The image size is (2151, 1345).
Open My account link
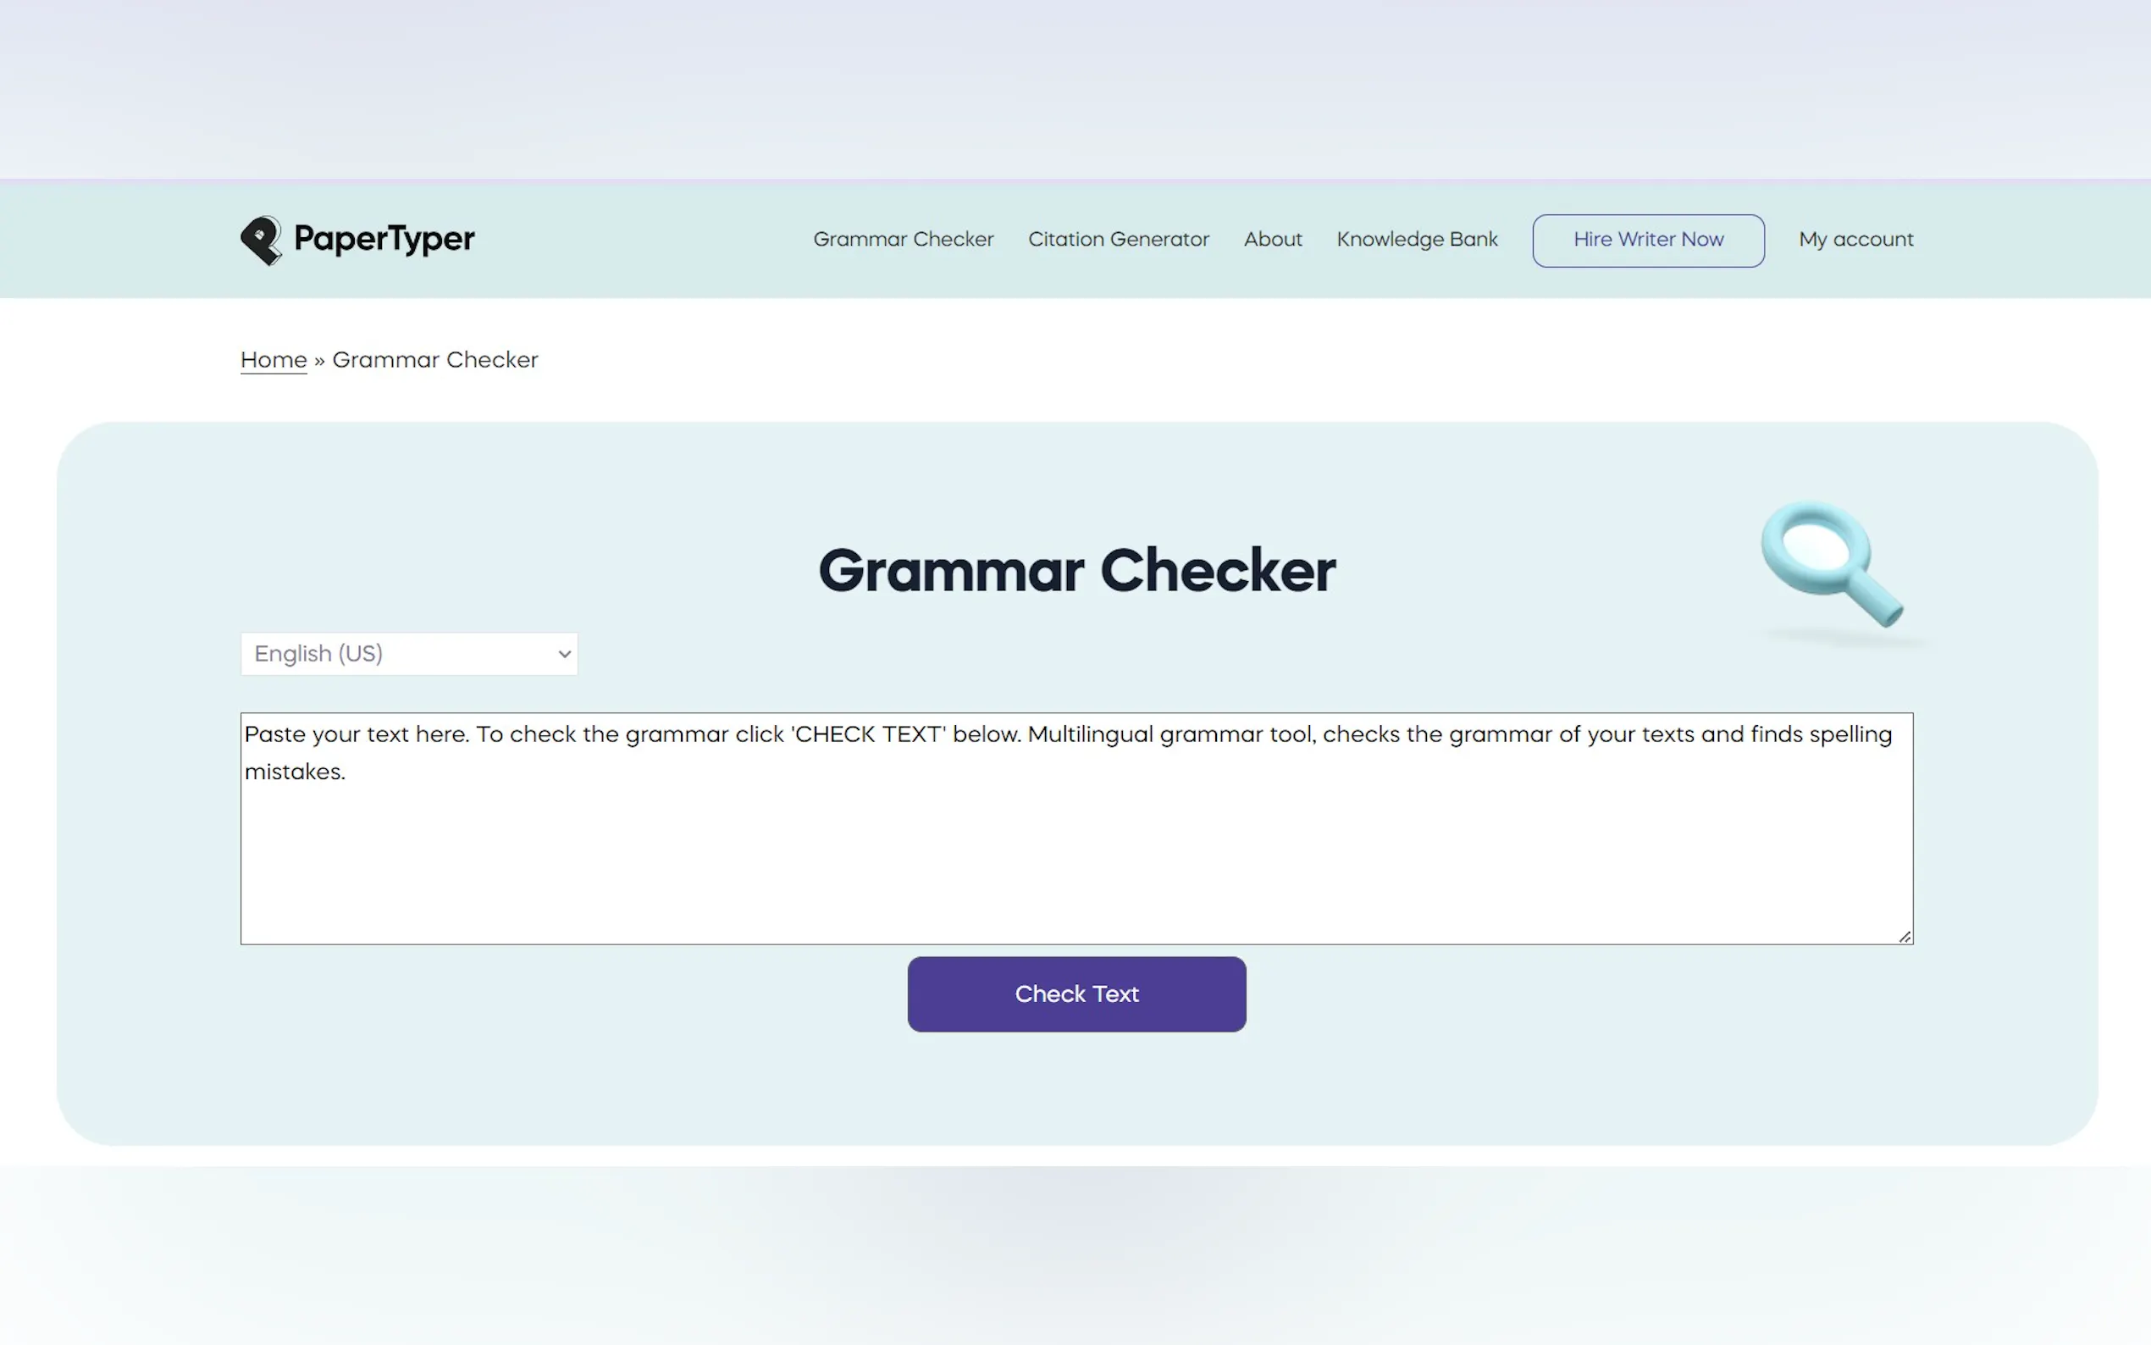point(1855,240)
